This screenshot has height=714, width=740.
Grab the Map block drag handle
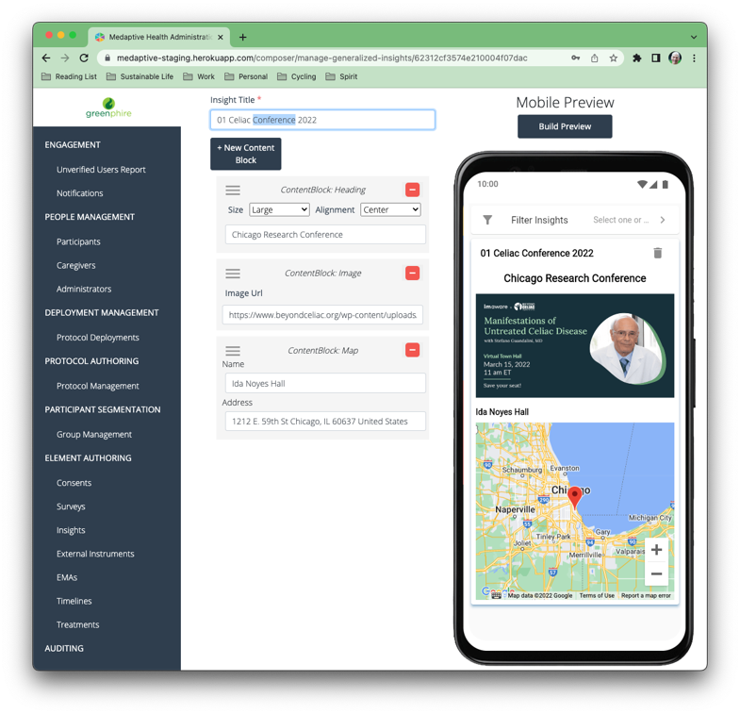pos(233,351)
